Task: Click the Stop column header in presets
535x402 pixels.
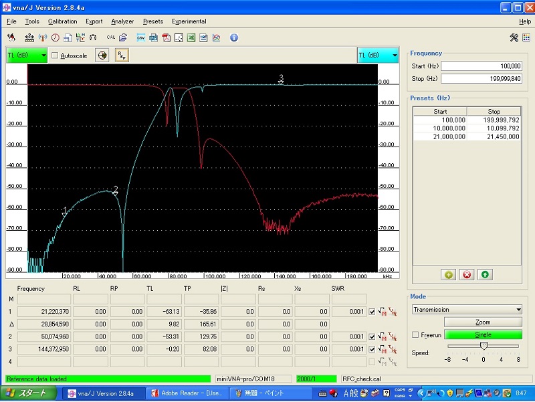Action: click(x=494, y=111)
